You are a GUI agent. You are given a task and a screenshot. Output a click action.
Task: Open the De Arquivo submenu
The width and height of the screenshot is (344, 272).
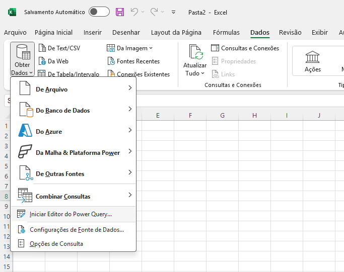tap(74, 89)
